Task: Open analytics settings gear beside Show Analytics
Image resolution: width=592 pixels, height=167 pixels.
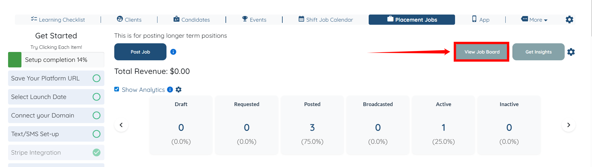Action: click(x=179, y=90)
